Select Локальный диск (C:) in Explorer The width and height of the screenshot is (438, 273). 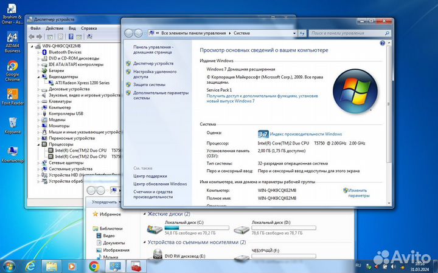[189, 228]
